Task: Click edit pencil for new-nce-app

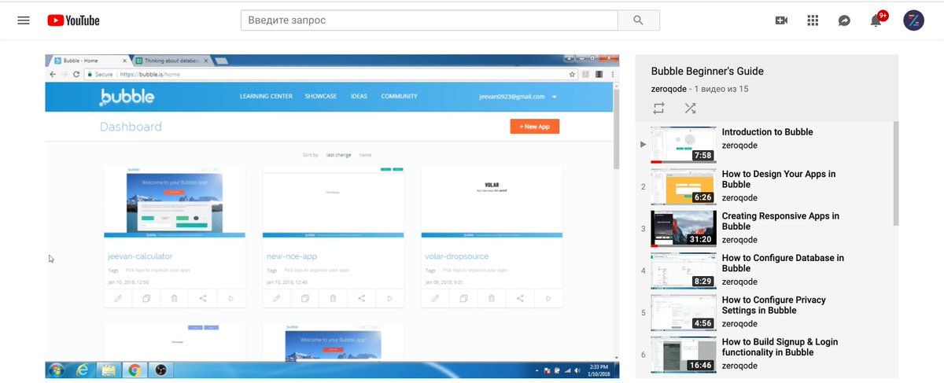Action: 276,299
